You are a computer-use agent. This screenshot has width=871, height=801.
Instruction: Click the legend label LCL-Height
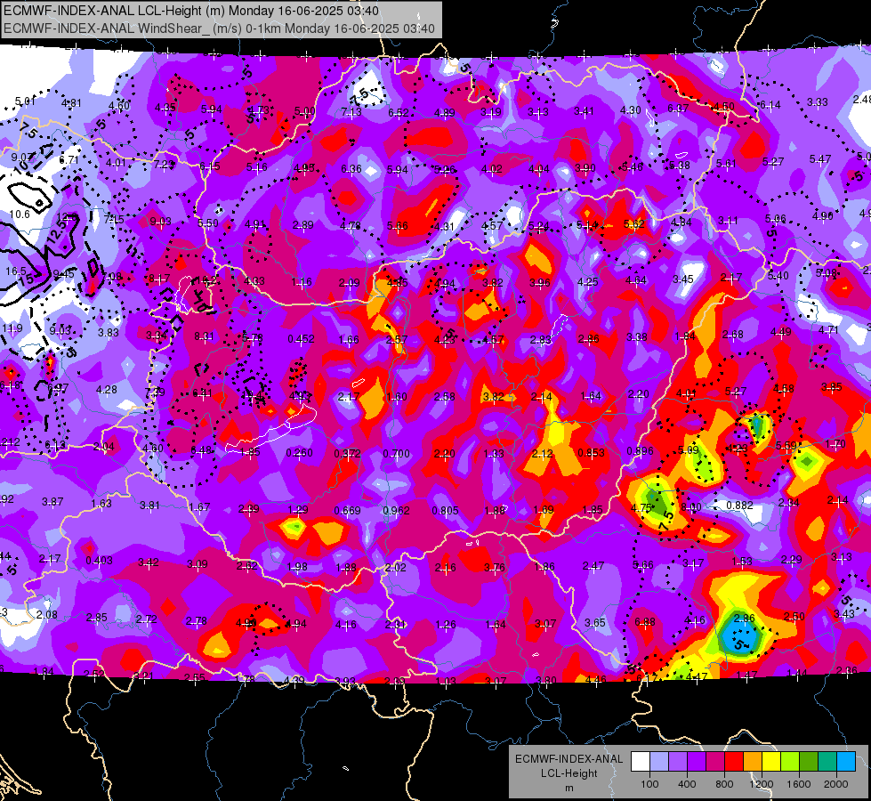tap(569, 773)
